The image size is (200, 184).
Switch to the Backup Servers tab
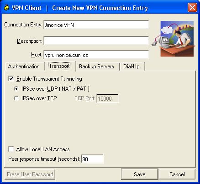pos(96,66)
